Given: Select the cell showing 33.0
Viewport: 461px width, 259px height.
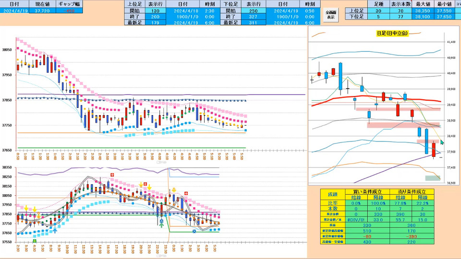Looking at the screenshot, I should click(x=378, y=220).
